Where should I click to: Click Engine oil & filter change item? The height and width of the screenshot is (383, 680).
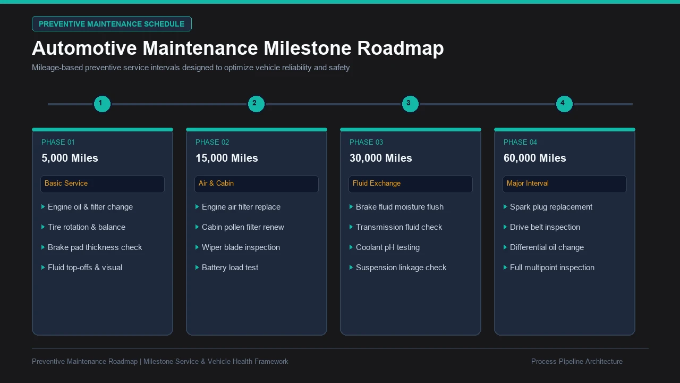point(90,207)
